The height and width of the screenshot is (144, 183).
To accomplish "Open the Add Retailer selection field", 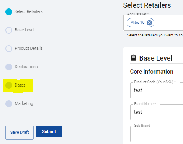I will 153,23.
